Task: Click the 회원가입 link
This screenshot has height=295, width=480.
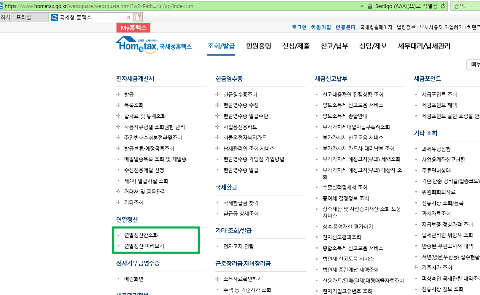Action: click(x=321, y=27)
